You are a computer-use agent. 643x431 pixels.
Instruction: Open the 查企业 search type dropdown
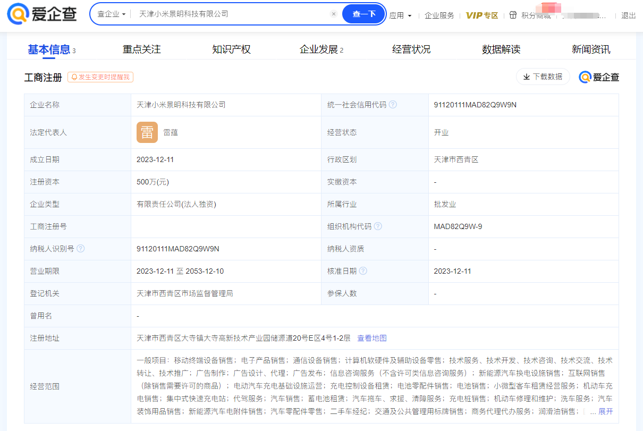111,14
